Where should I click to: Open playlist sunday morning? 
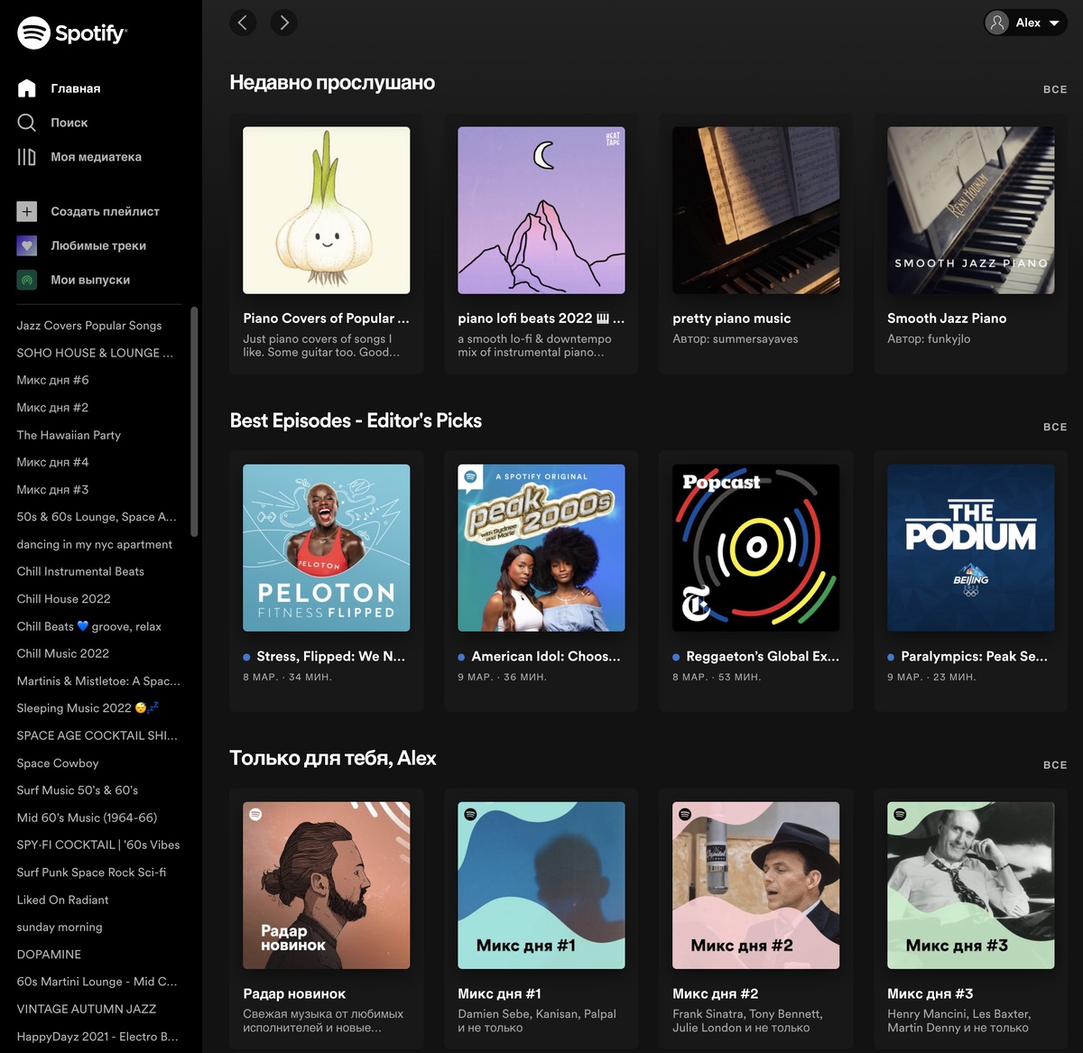(x=60, y=928)
